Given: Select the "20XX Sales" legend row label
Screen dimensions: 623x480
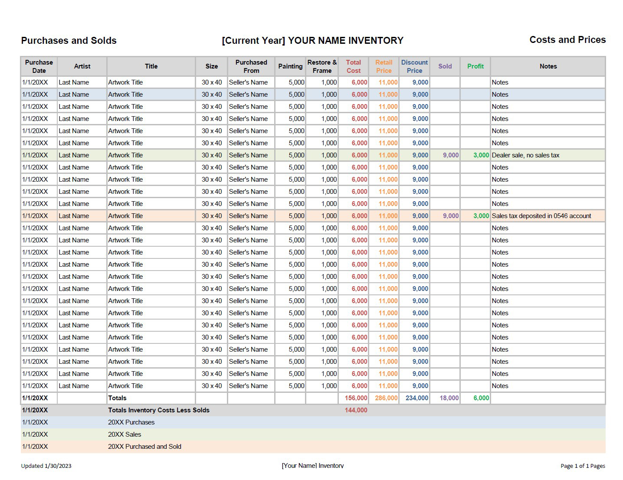Looking at the screenshot, I should [125, 434].
